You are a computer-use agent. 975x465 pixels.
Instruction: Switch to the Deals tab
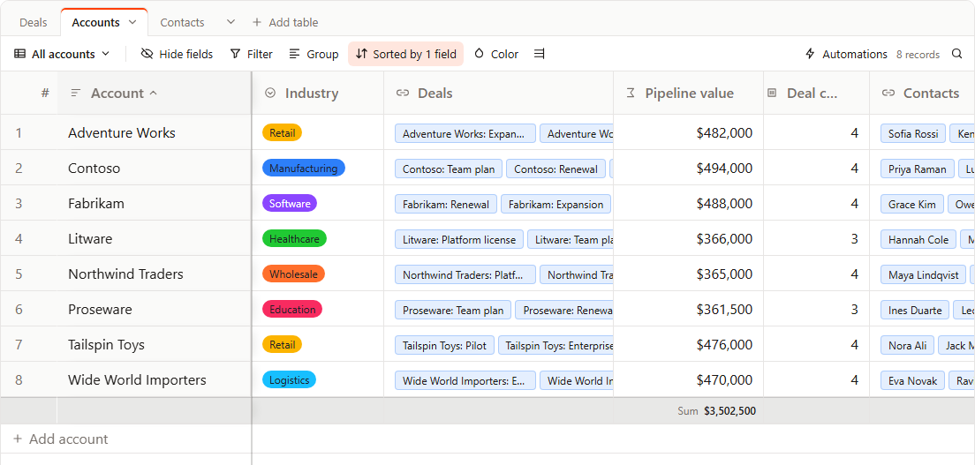33,22
